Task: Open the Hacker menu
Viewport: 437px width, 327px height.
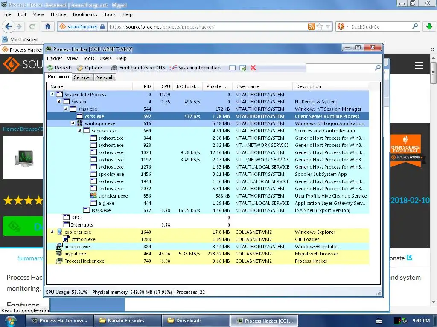Action: pos(54,58)
